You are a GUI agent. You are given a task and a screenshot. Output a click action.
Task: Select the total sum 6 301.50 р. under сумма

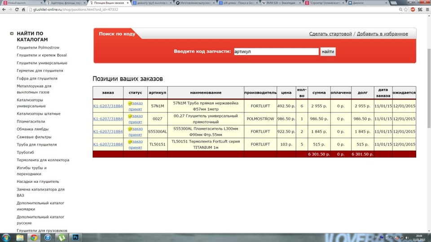[x=319, y=154]
